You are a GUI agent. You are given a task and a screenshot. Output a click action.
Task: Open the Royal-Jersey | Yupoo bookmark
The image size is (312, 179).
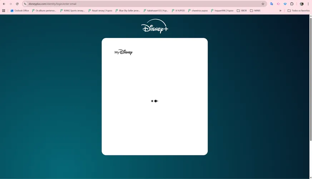point(100,11)
